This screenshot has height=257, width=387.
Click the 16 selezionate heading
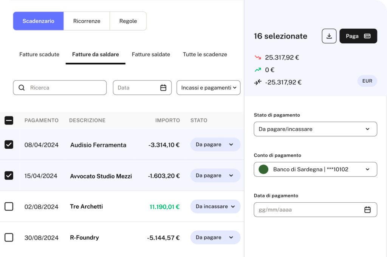[281, 36]
